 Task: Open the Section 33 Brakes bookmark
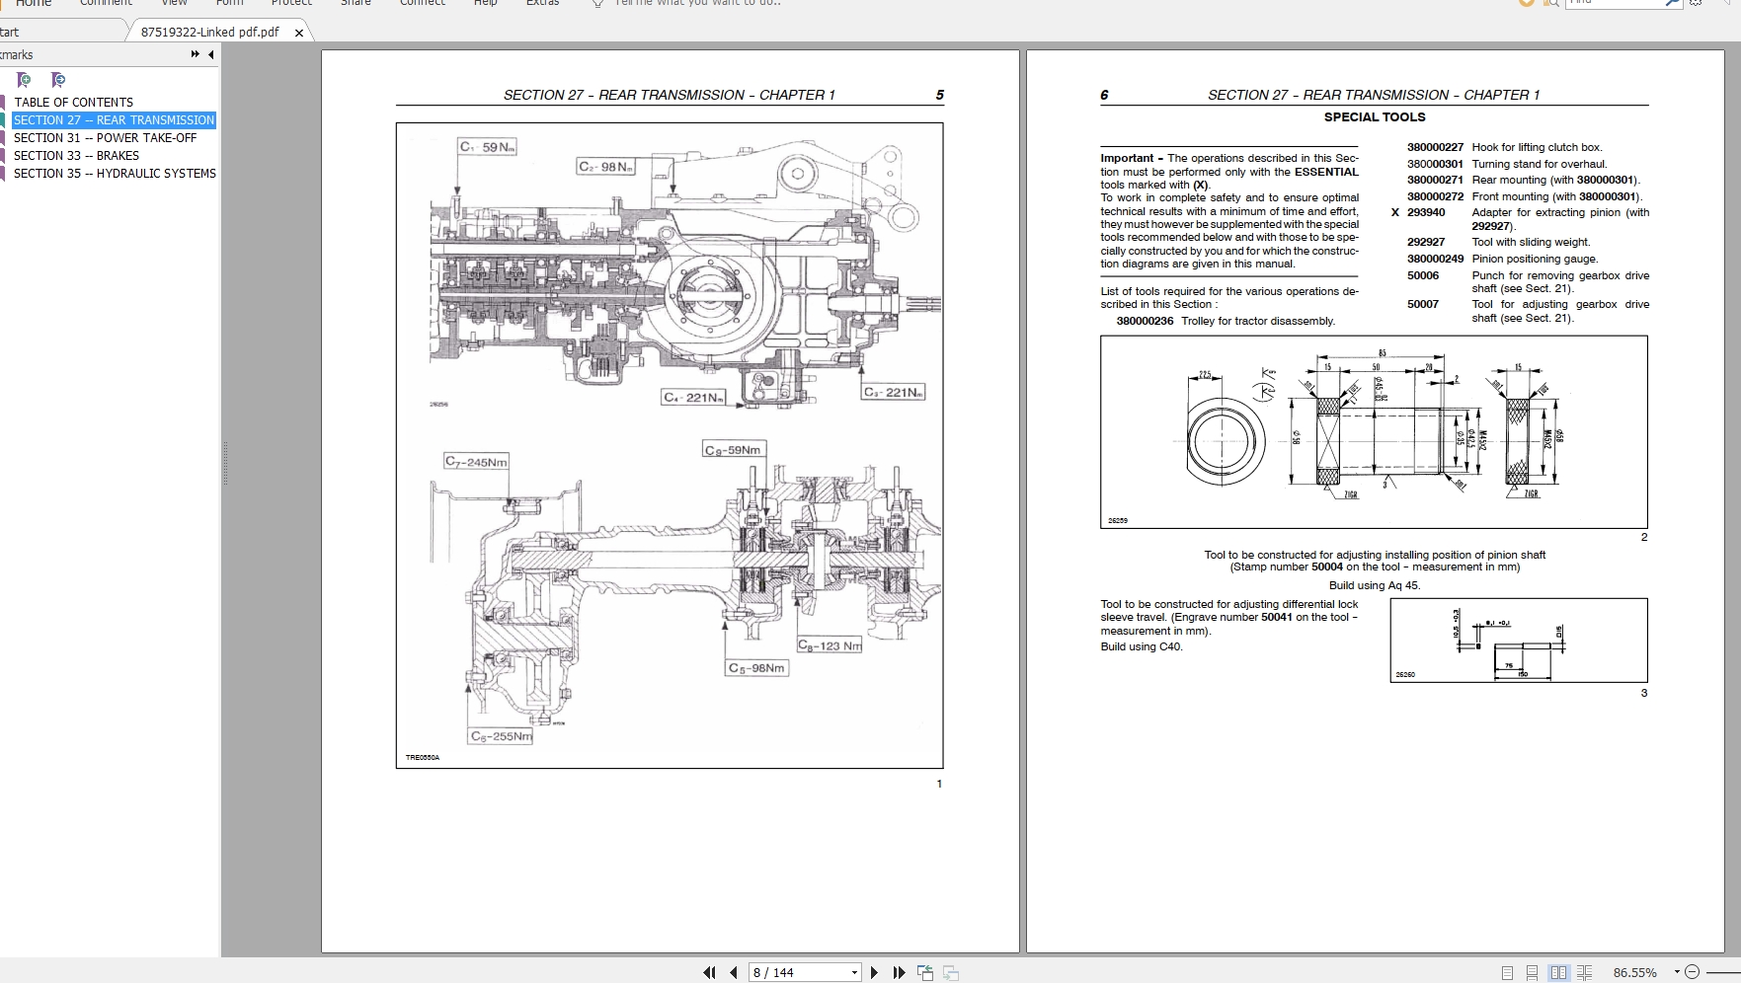(x=76, y=155)
